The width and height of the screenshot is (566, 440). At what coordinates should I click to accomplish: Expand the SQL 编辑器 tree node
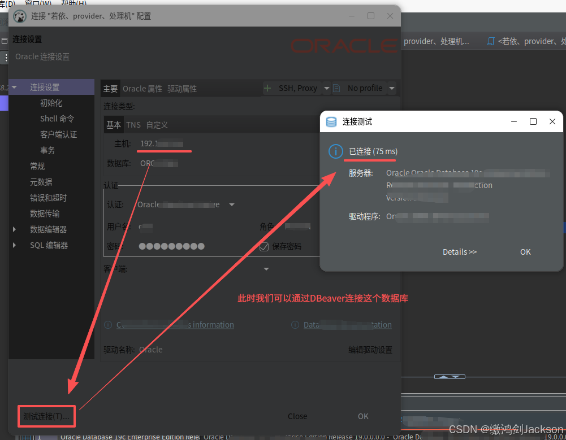(14, 245)
